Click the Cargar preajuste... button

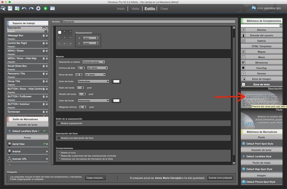point(95,178)
